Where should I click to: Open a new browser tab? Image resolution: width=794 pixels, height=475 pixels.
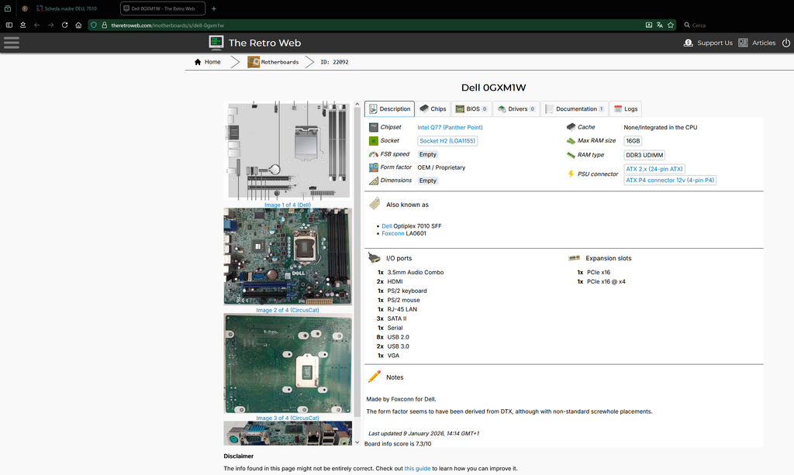pos(214,9)
